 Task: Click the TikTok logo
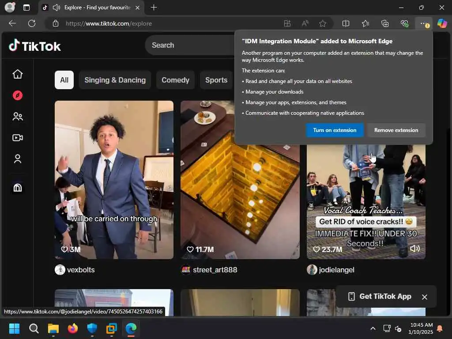click(x=35, y=46)
